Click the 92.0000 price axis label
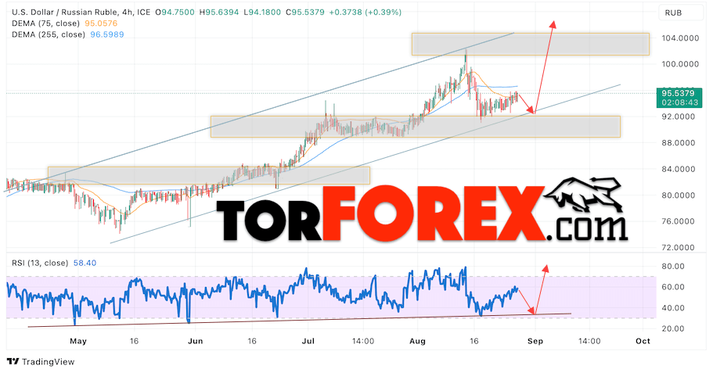 678,117
